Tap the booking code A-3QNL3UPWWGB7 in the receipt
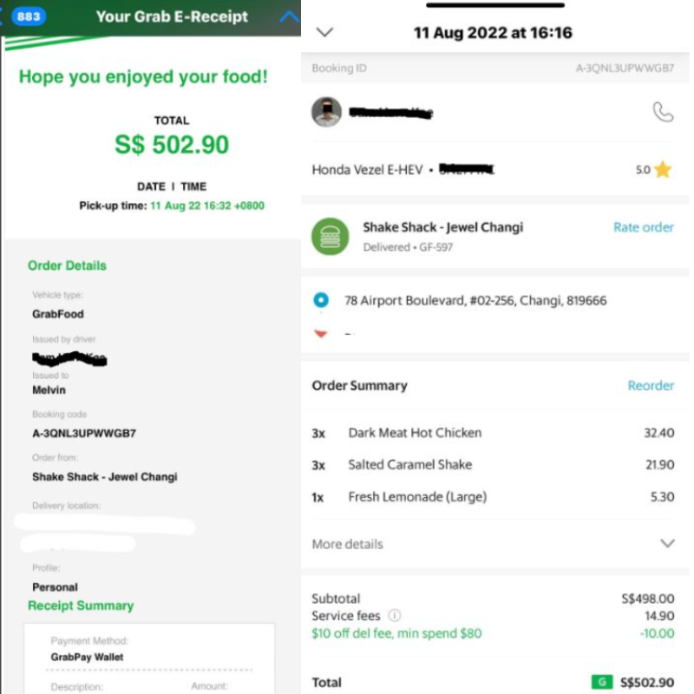The height and width of the screenshot is (694, 694). click(84, 433)
